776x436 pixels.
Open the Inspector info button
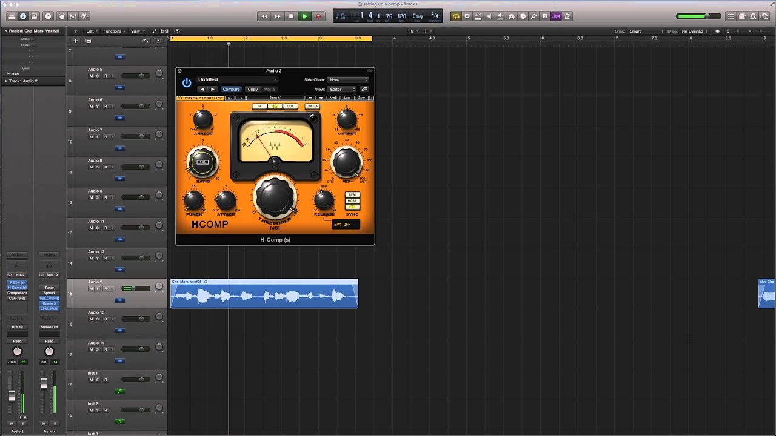[23, 16]
